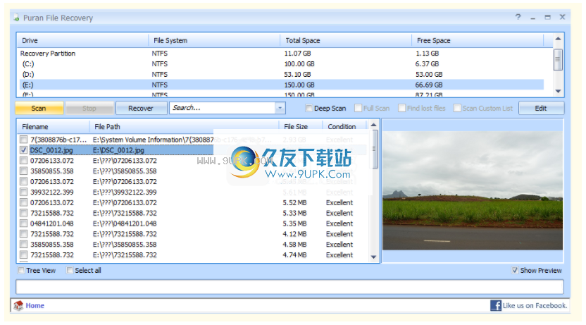Toggle the Full Scan checkbox
Viewport: 586px width, 325px height.
pos(358,108)
